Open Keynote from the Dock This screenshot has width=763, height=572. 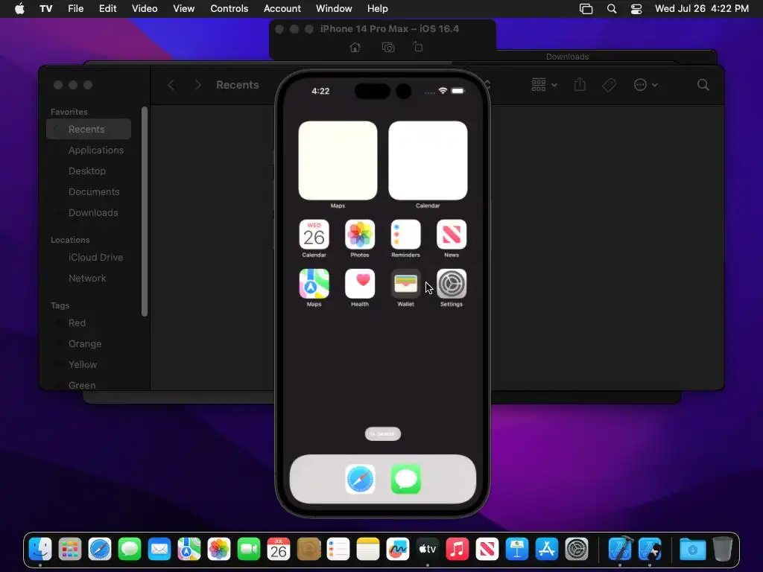tap(517, 550)
